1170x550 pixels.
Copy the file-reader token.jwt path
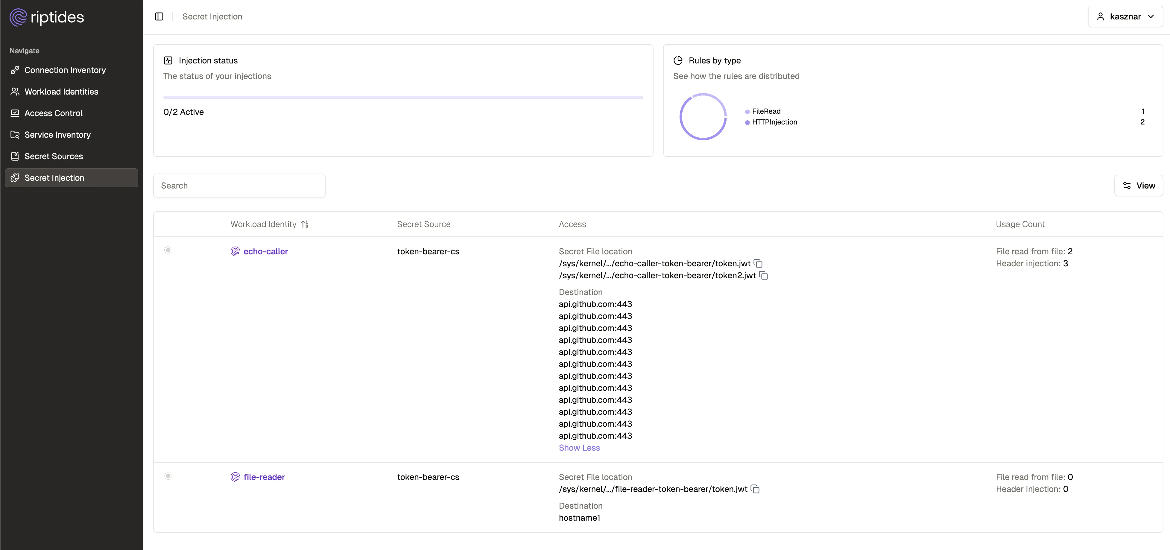point(755,489)
